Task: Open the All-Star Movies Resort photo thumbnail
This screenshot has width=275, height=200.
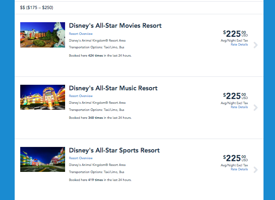Action: point(42,35)
